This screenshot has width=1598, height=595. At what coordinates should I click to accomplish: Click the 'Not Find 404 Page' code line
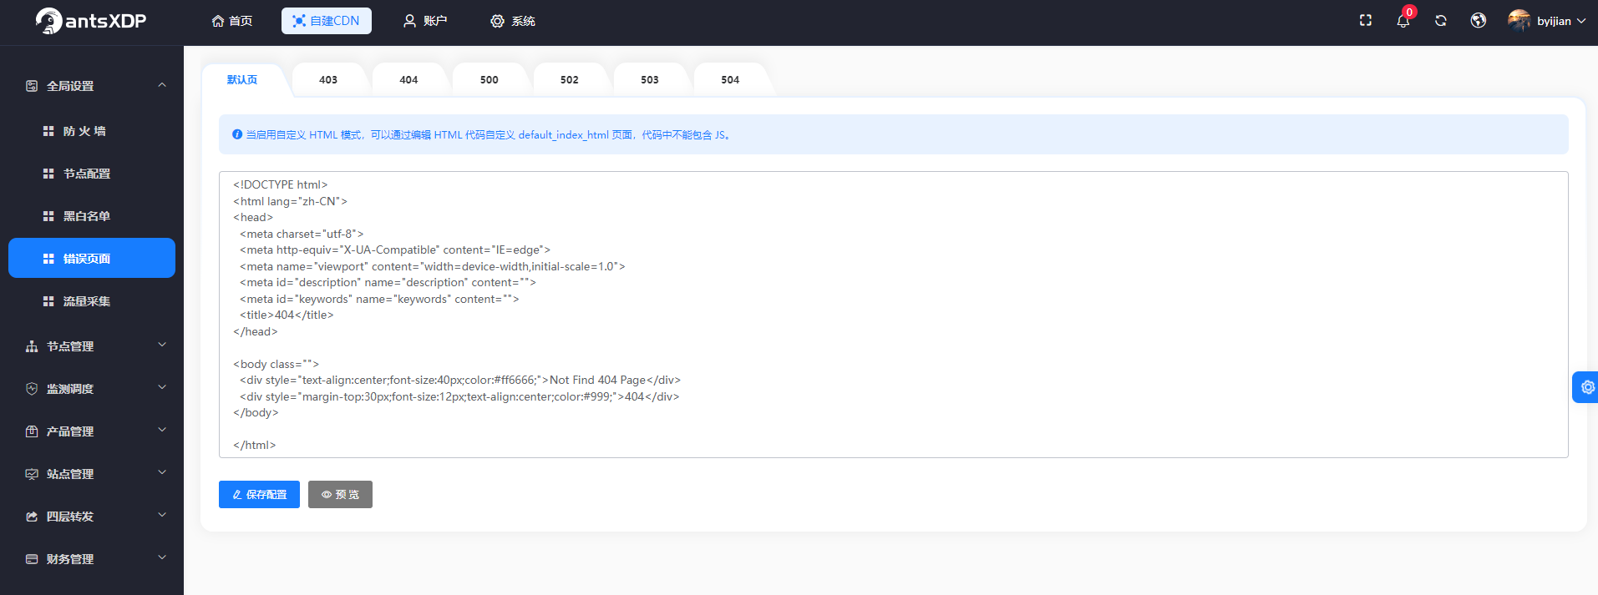click(x=460, y=381)
